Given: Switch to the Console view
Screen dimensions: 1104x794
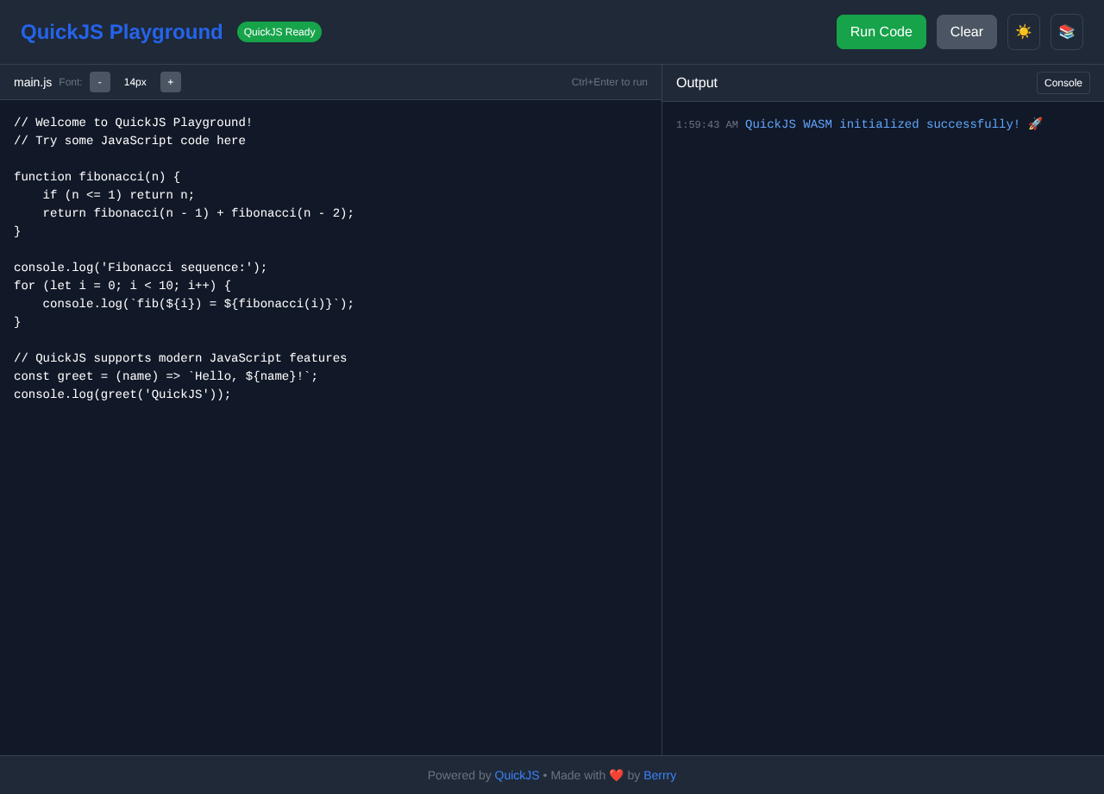Looking at the screenshot, I should [1063, 82].
